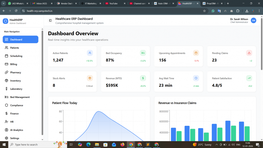Select Pharmacy in the navigation
Screen dimensions: 263x148
coord(20,72)
